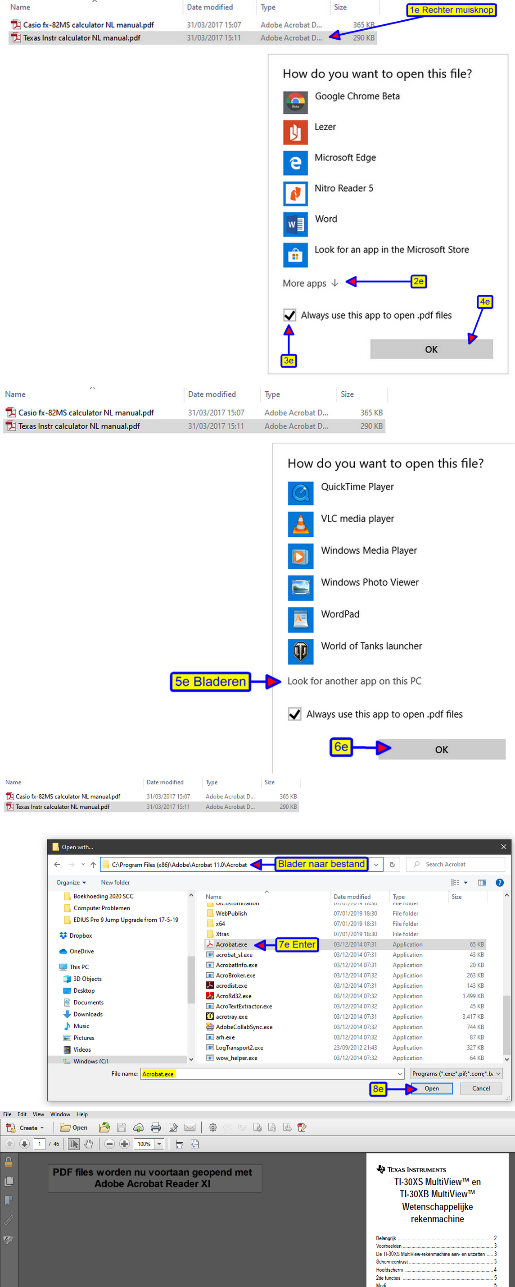Image resolution: width=515 pixels, height=1287 pixels.
Task: Zoom in with the plus button
Action: (x=125, y=1144)
